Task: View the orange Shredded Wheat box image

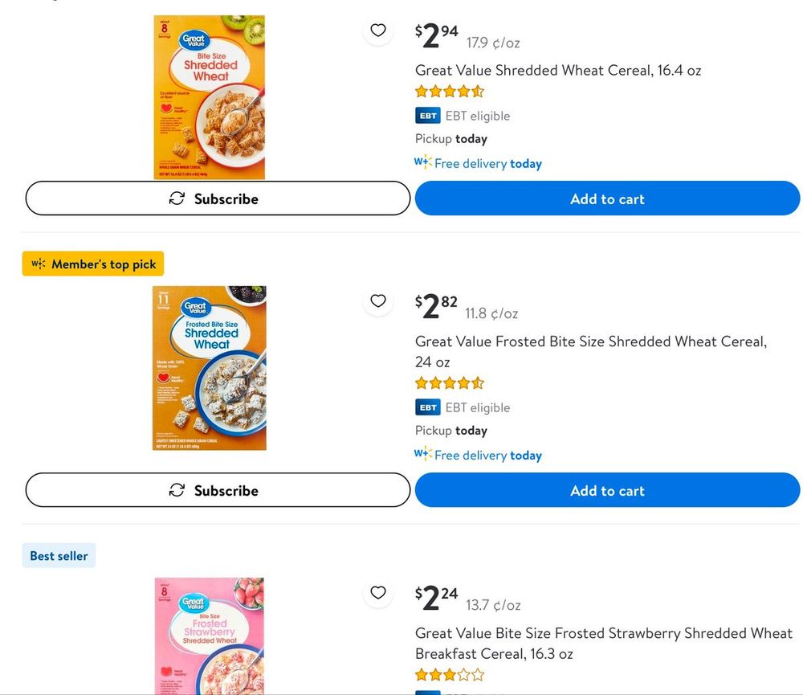Action: [x=210, y=97]
